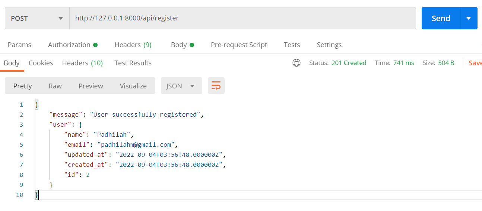Open the POST method dropdown

tap(37, 18)
